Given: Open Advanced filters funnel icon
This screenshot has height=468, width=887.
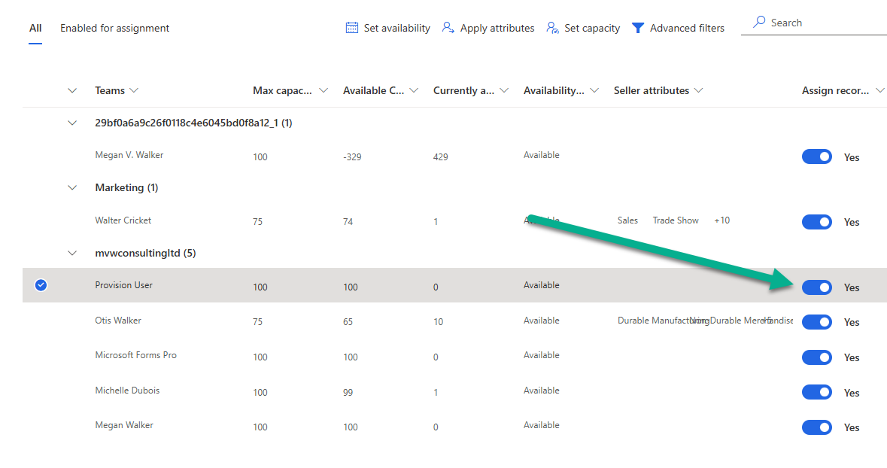Looking at the screenshot, I should tap(638, 28).
